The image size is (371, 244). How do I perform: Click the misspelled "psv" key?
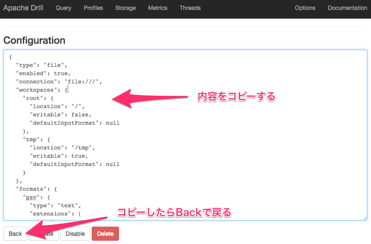coord(31,197)
